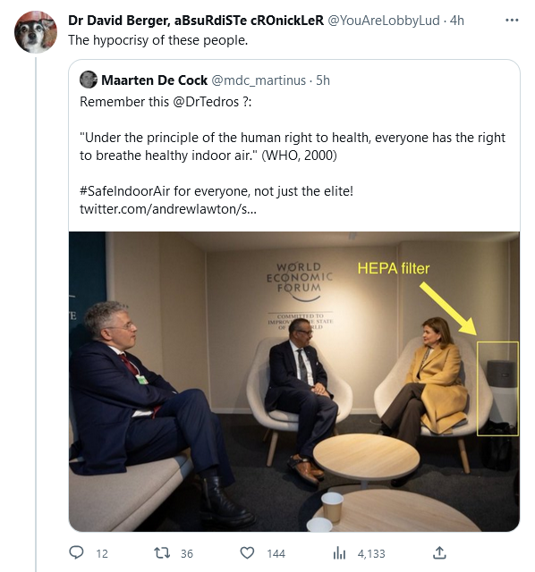The width and height of the screenshot is (535, 572).
Task: Open the World Economic Forum photo
Action: (x=294, y=382)
